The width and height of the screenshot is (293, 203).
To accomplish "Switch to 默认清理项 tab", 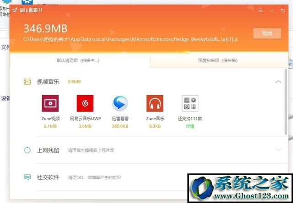I will click(78, 60).
